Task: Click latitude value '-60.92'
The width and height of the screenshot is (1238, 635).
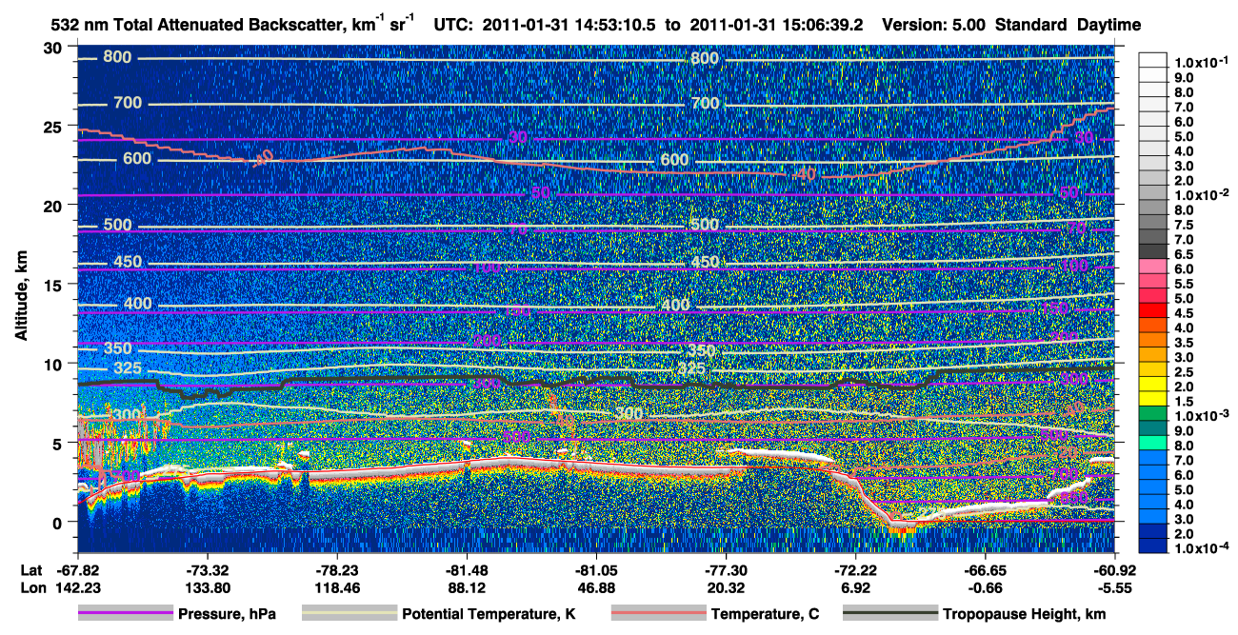Action: click(x=1113, y=569)
